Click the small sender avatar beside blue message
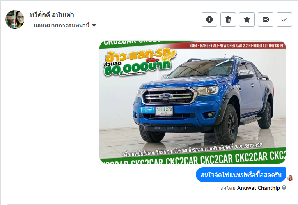Screen dimensions: 298x205 tap(290, 178)
